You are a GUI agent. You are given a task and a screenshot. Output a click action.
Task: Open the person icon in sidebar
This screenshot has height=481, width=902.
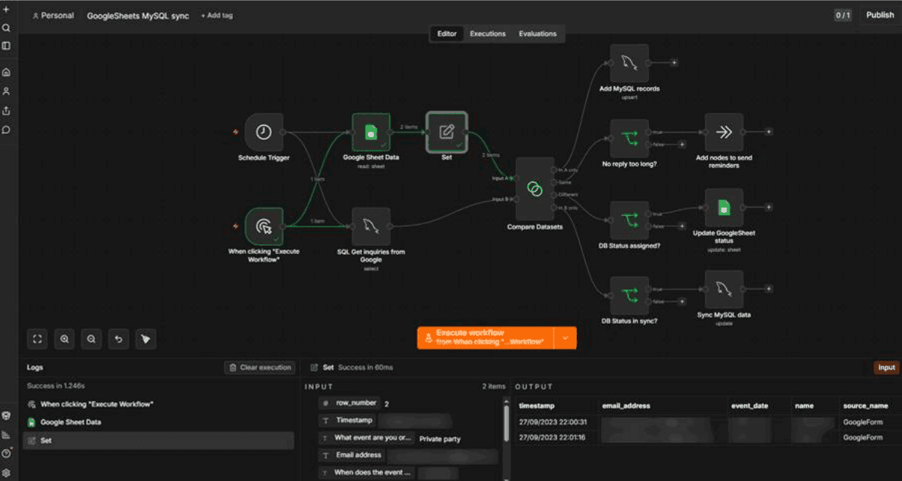point(6,91)
